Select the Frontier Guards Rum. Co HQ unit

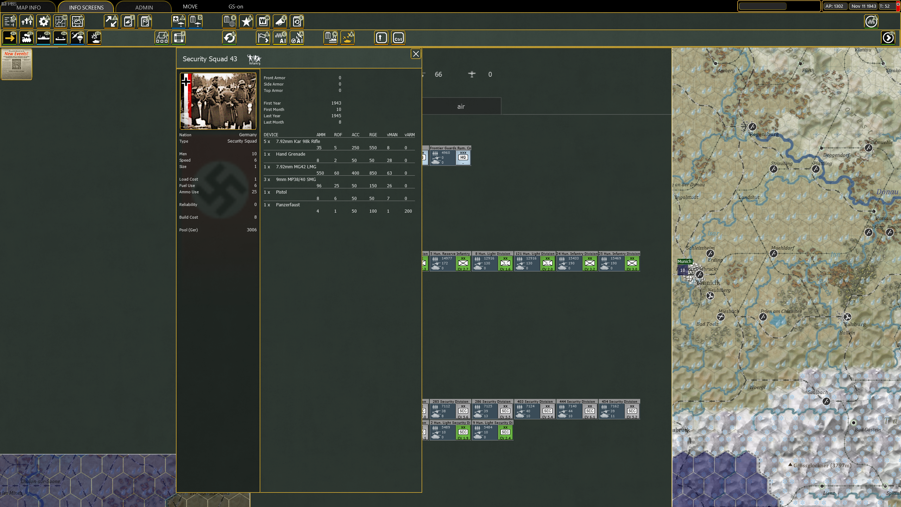click(x=450, y=156)
